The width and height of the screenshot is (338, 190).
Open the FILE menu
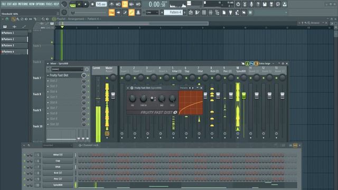(x=4, y=4)
